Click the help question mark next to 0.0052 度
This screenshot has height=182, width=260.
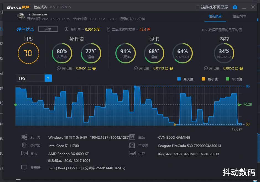(241, 68)
